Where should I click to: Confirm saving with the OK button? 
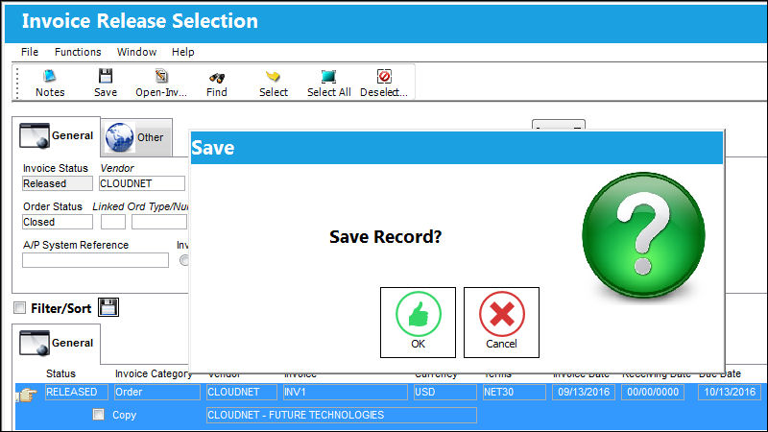pos(418,323)
